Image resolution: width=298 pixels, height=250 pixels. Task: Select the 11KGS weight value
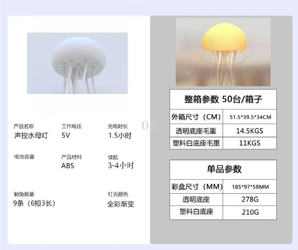(x=250, y=143)
